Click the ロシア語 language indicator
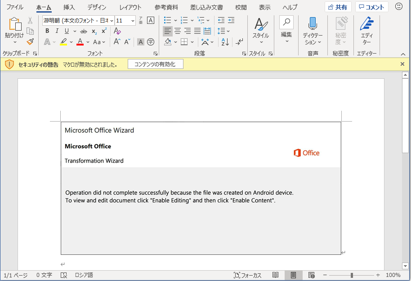The width and height of the screenshot is (411, 281). [x=84, y=275]
